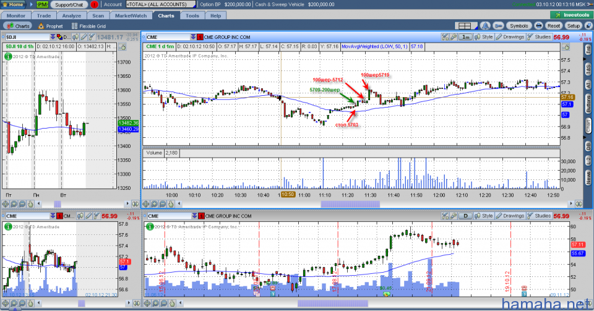Click the $DJI chart scrollbar thumb

pyautogui.click(x=58, y=204)
